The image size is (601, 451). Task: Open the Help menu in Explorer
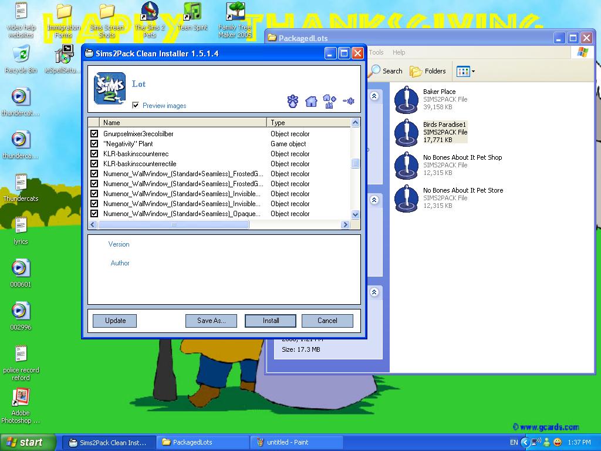[x=399, y=52]
